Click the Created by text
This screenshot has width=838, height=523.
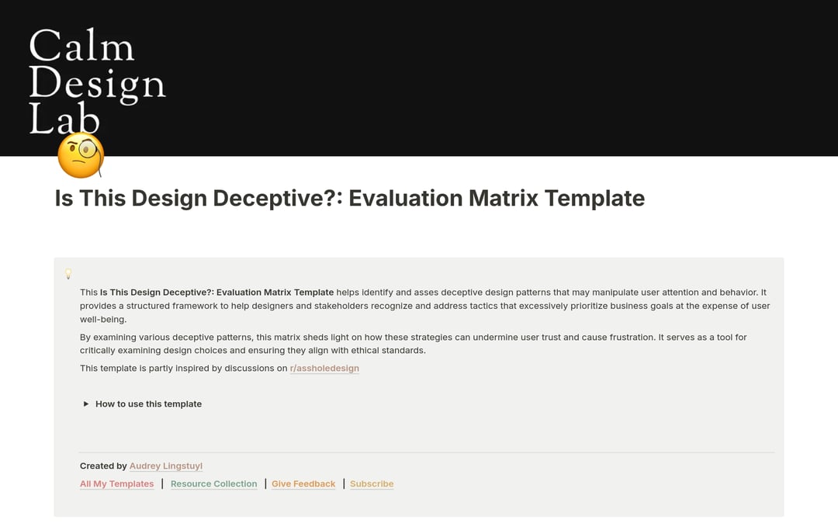(103, 466)
